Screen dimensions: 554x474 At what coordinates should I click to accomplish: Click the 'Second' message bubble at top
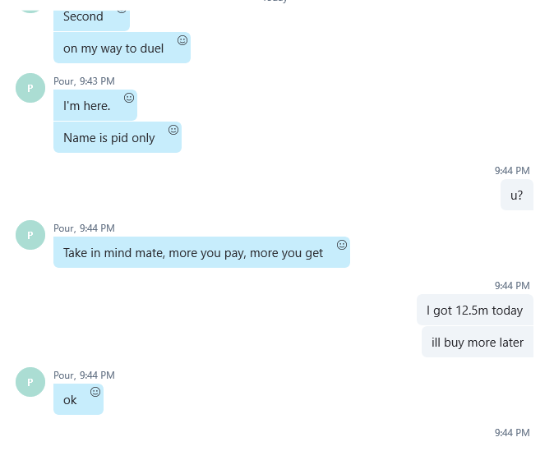click(91, 20)
